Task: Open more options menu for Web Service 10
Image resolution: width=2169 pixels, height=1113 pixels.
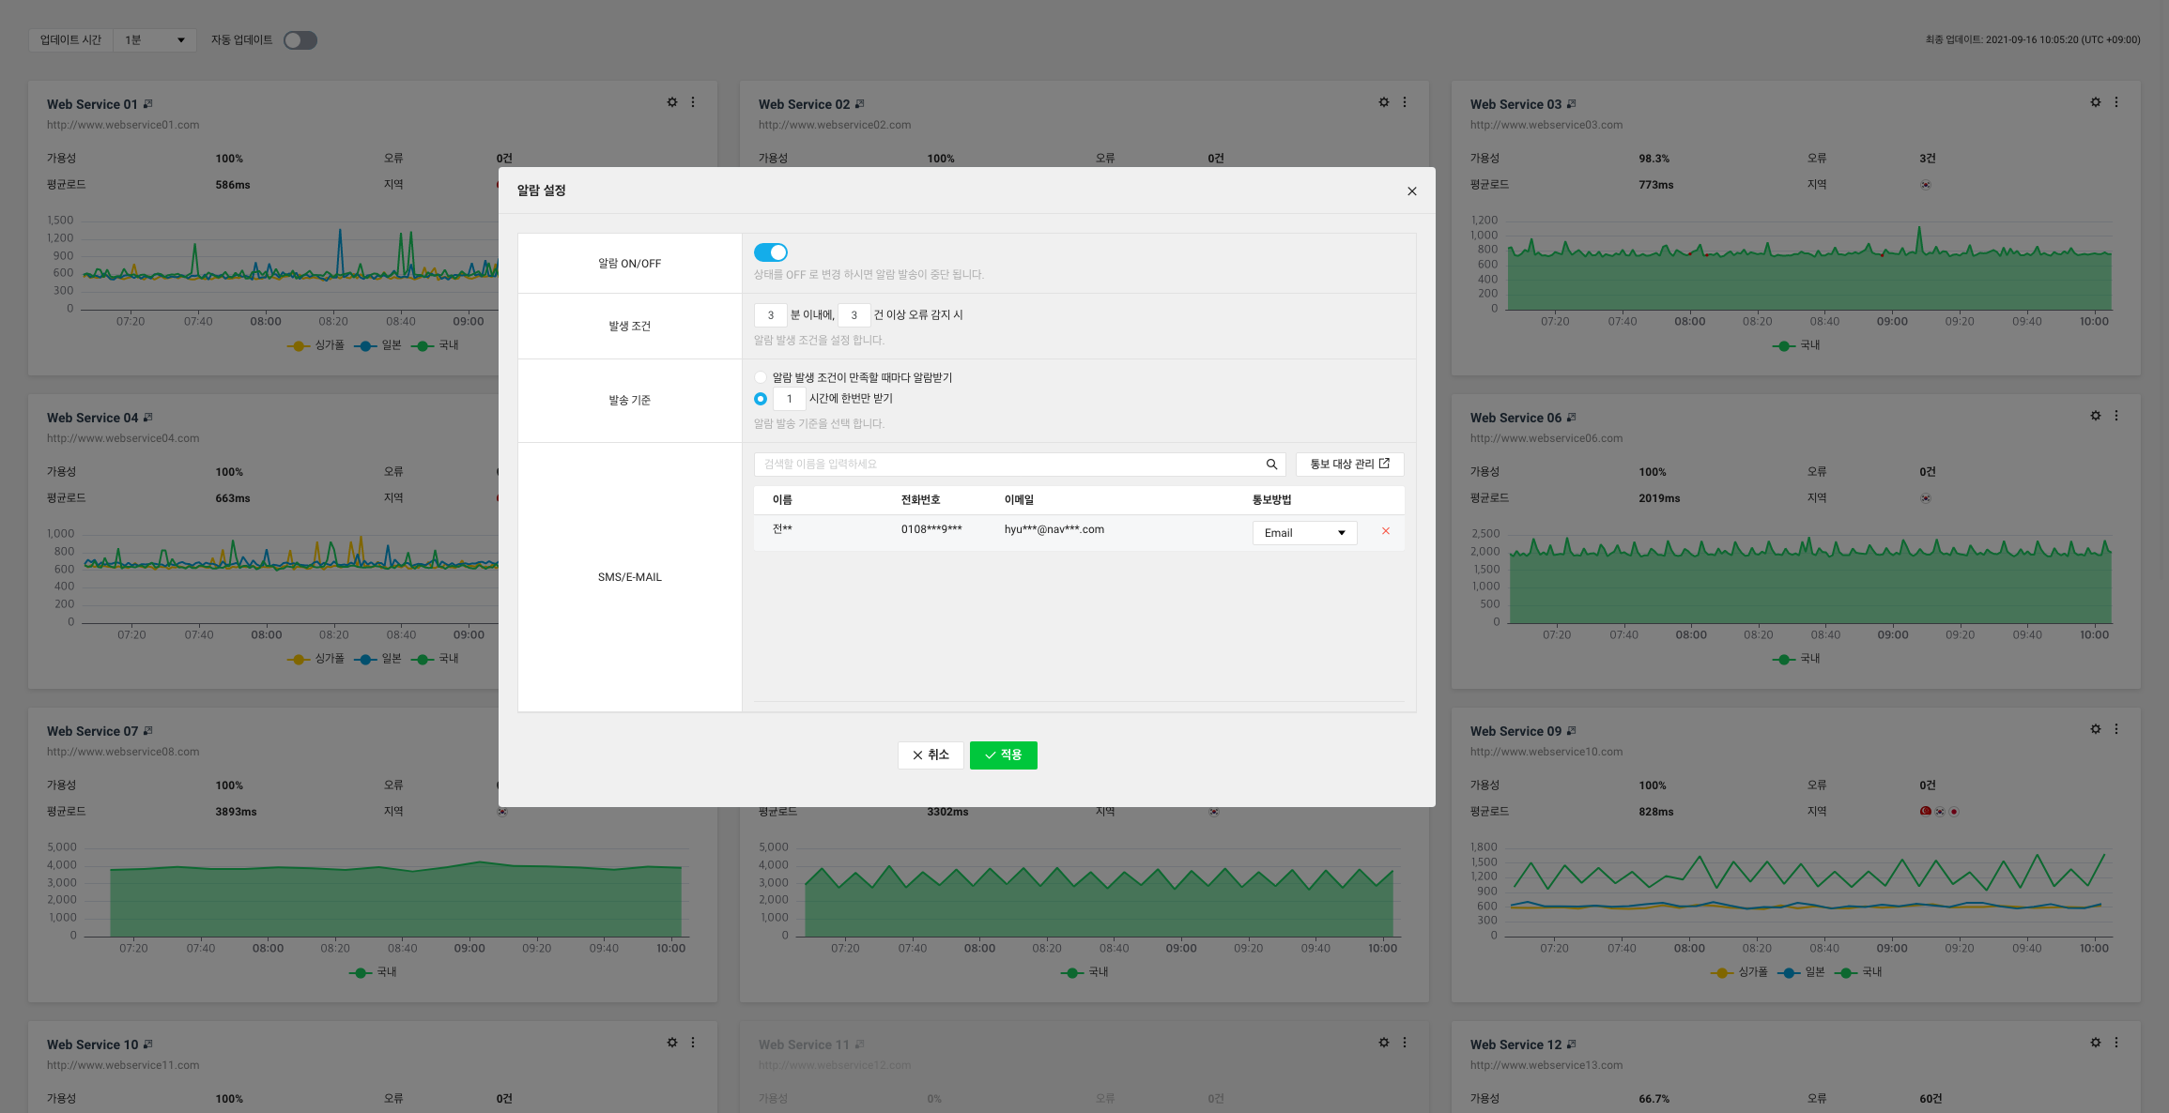Action: click(693, 1043)
